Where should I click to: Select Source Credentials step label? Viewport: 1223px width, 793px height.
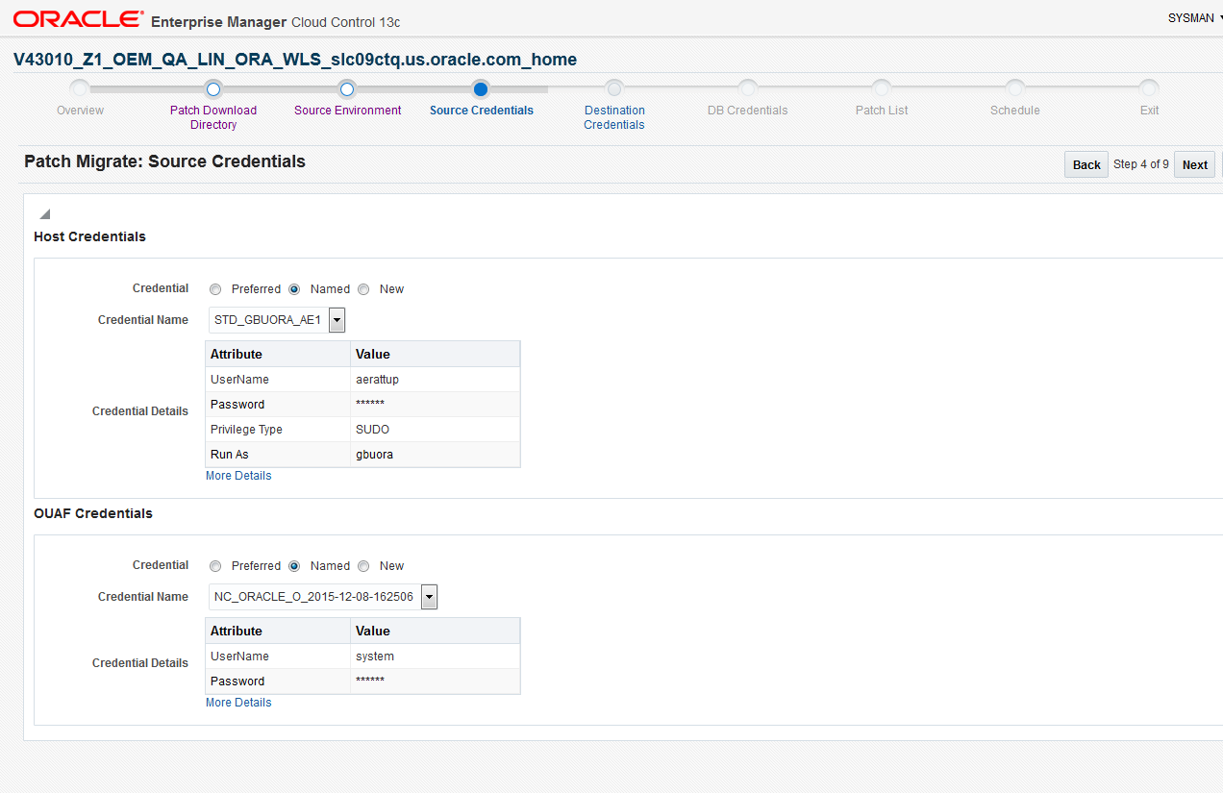pyautogui.click(x=481, y=111)
